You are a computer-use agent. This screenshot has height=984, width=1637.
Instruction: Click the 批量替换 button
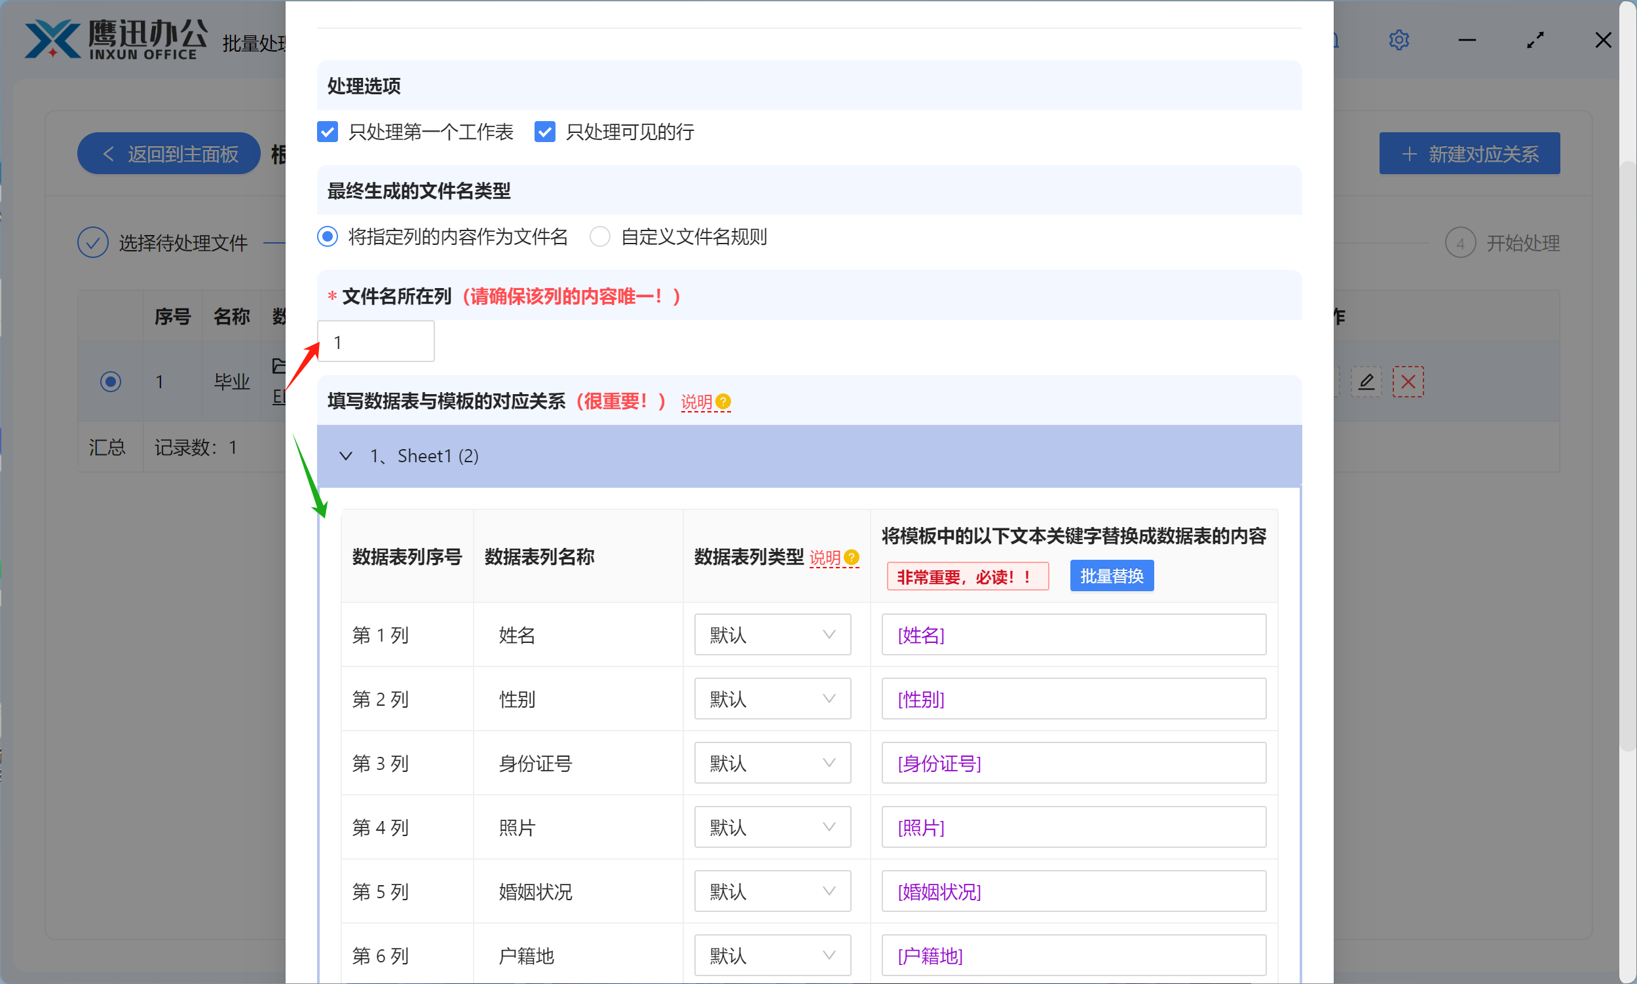tap(1112, 575)
